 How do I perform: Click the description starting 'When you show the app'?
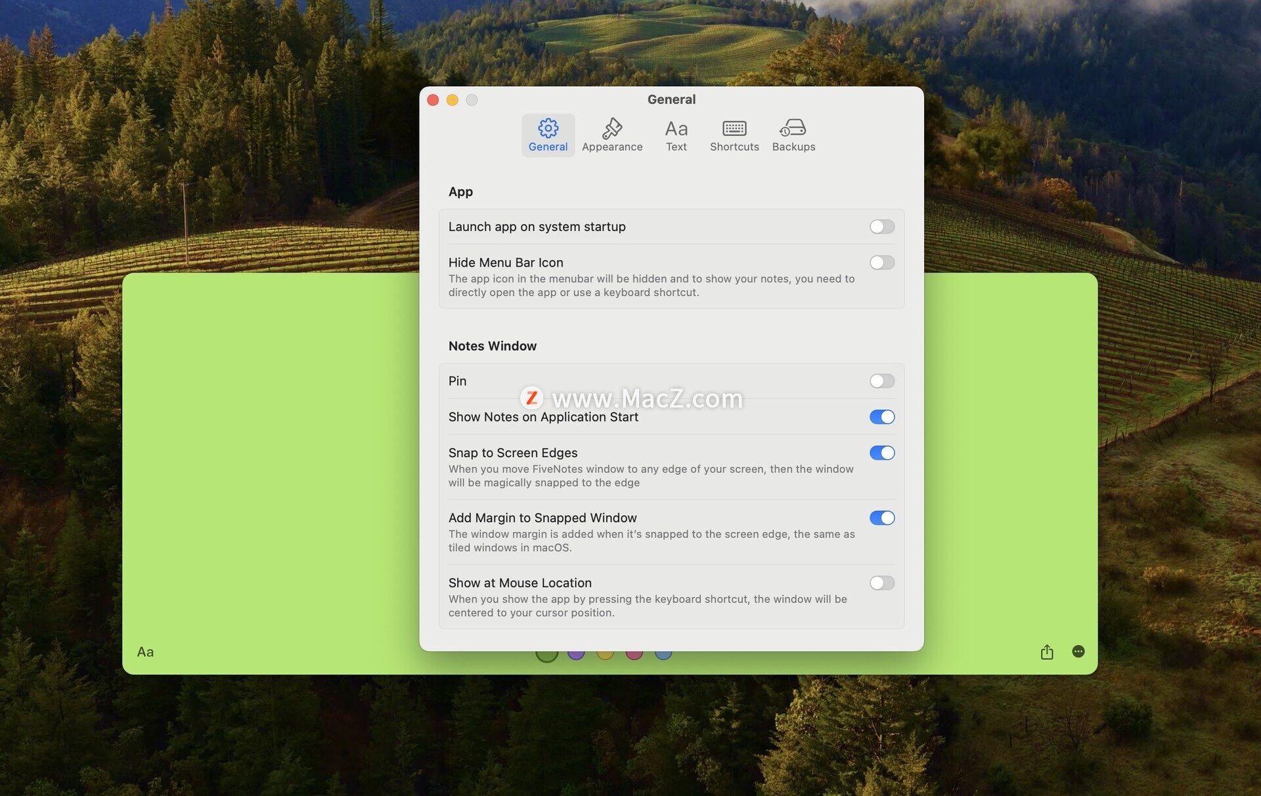click(x=648, y=606)
